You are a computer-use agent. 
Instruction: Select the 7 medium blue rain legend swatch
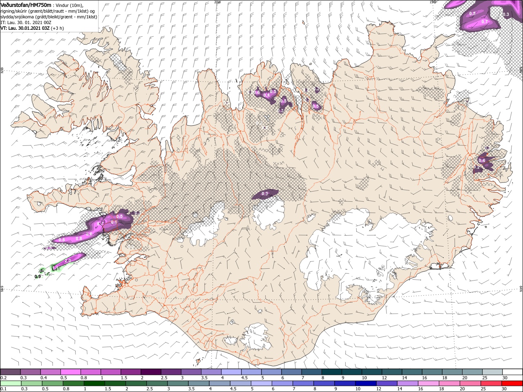[x=303, y=383]
